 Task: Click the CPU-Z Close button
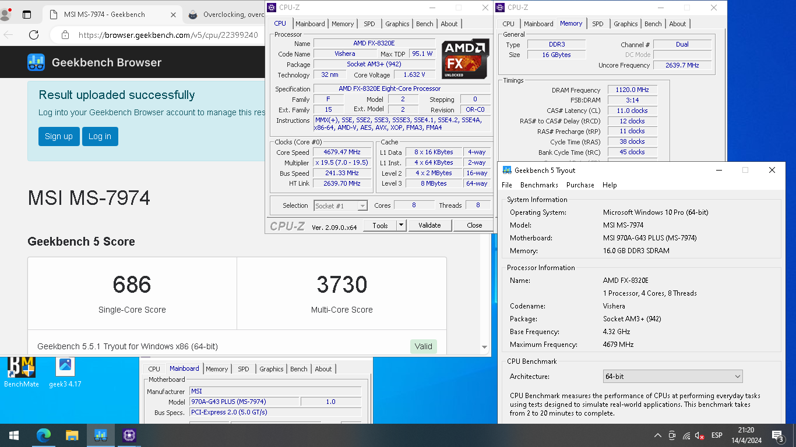(474, 225)
